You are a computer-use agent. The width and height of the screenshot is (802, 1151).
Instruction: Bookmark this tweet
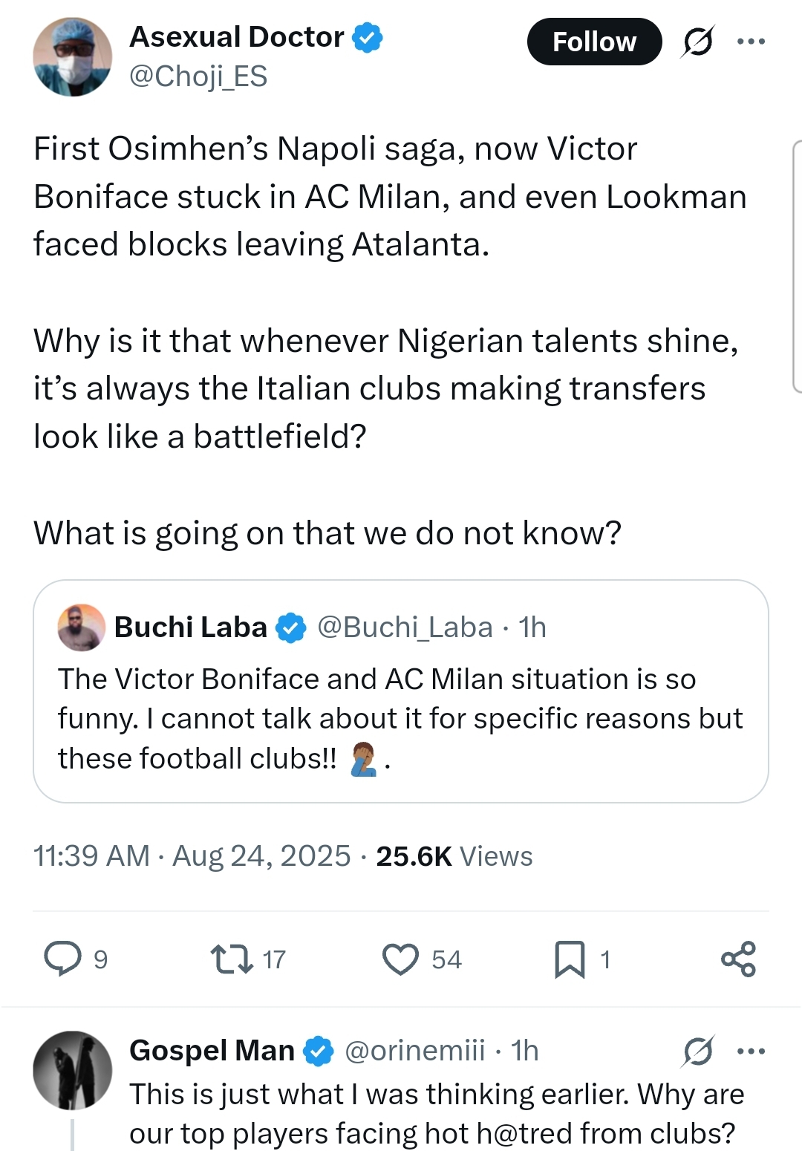point(570,959)
